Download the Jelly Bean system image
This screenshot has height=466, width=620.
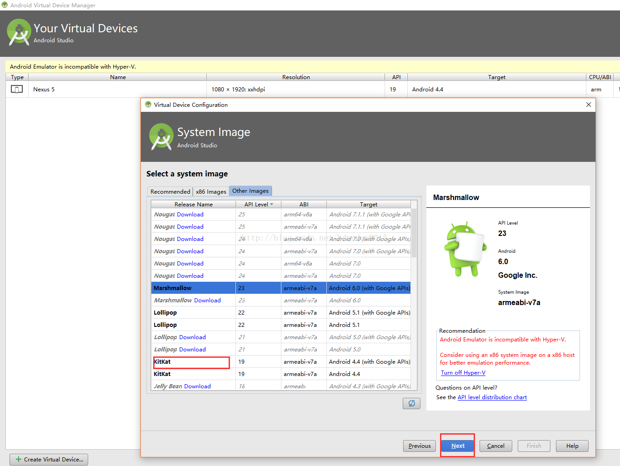click(197, 386)
